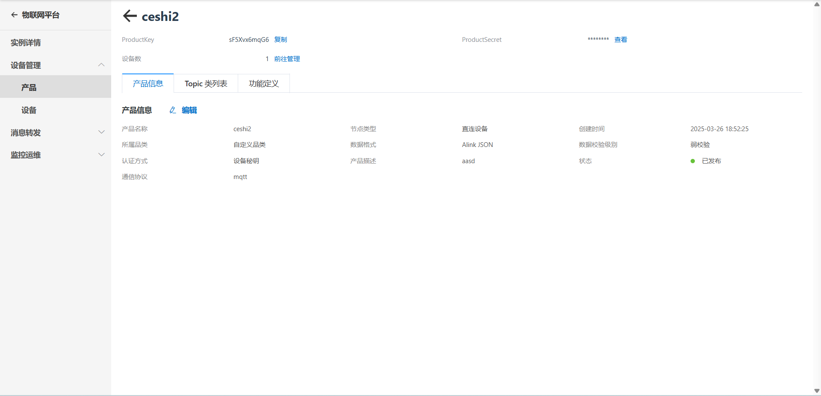Click the green 已发布 status dot
The height and width of the screenshot is (396, 821).
693,161
